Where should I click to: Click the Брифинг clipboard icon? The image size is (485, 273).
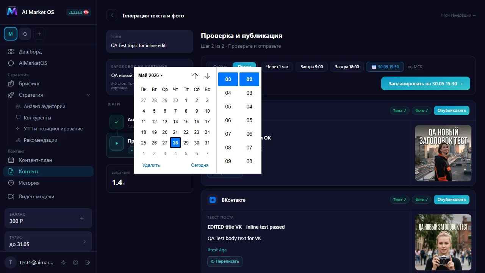tap(11, 83)
